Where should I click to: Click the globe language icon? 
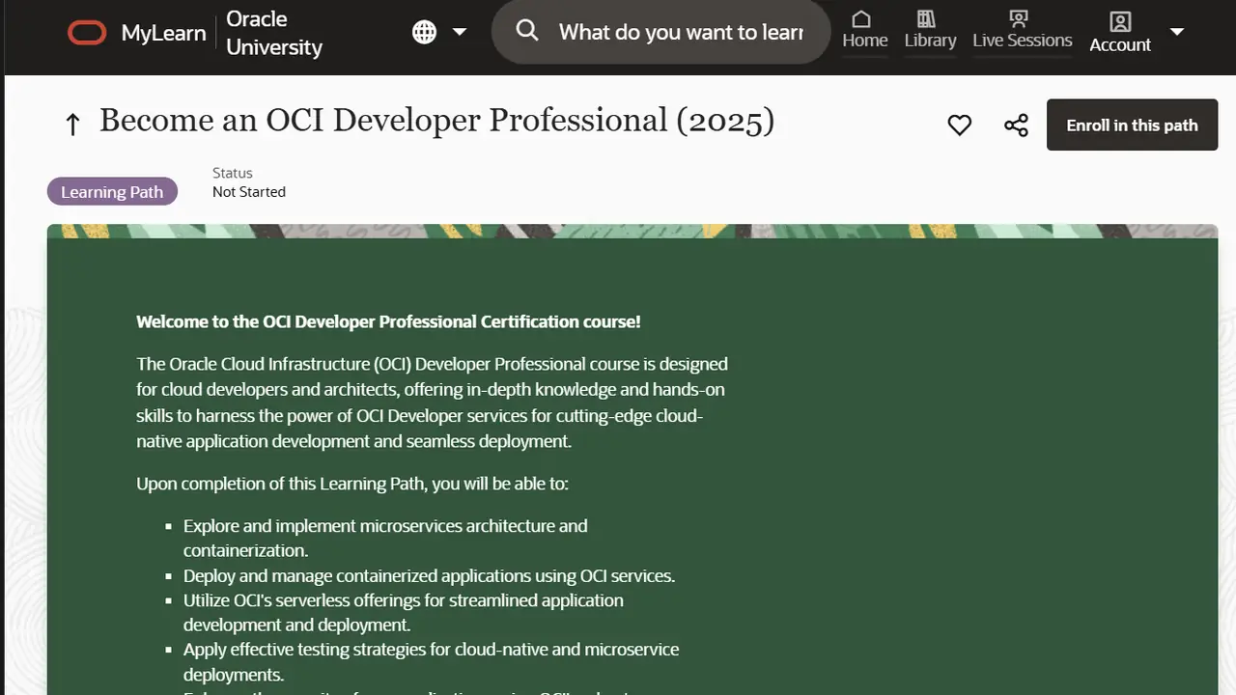424,32
